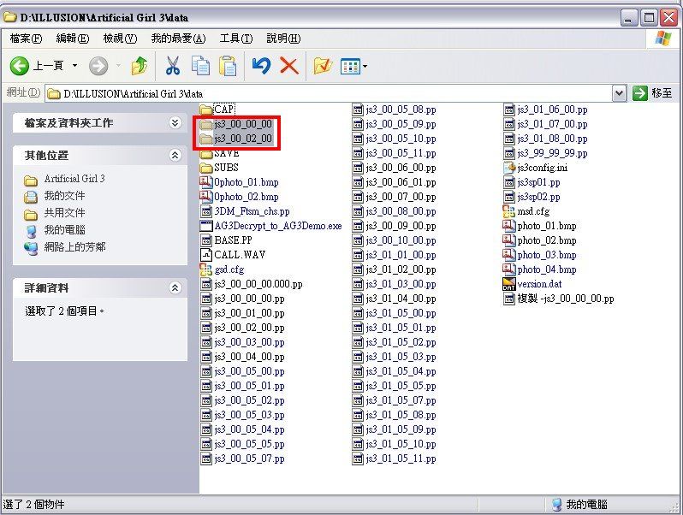Open the 我的最愛(A) menu
Screen dimensions: 683x515
point(178,38)
